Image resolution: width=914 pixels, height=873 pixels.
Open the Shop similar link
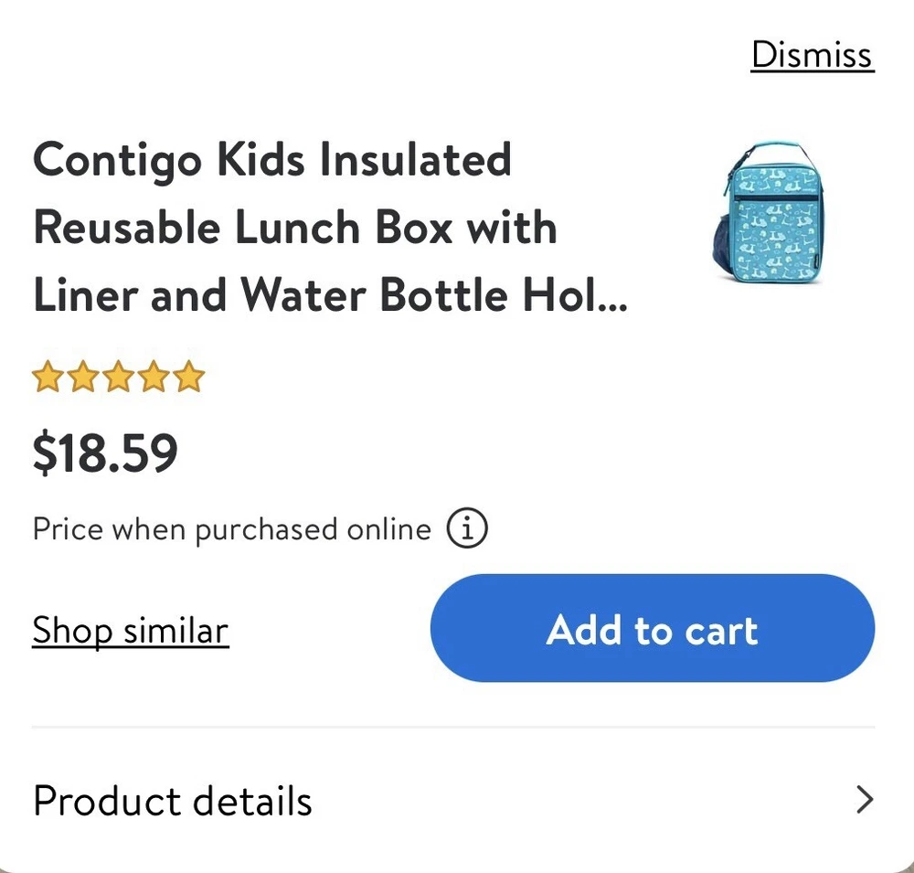tap(130, 631)
